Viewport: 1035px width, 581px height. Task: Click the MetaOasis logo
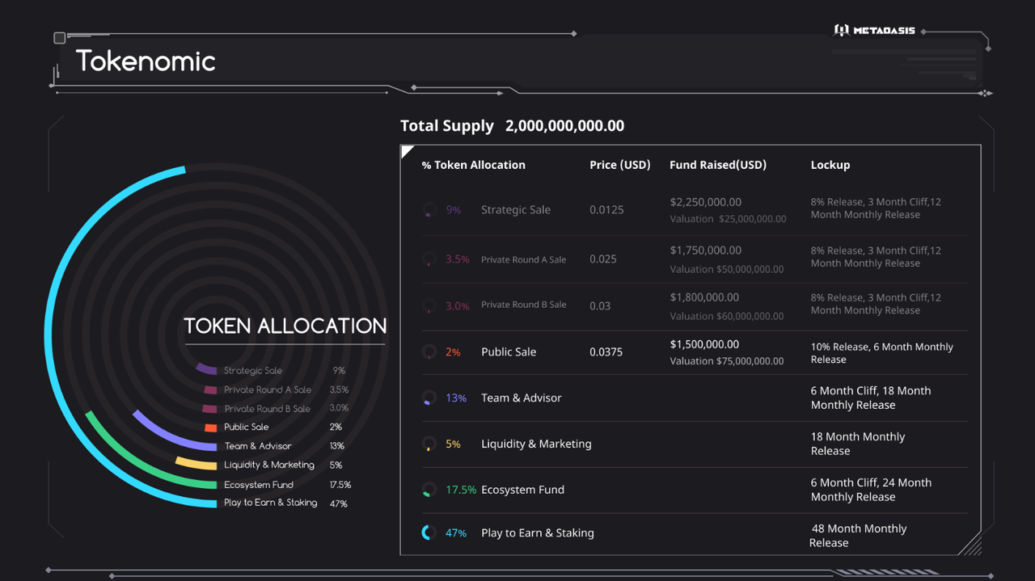point(874,31)
